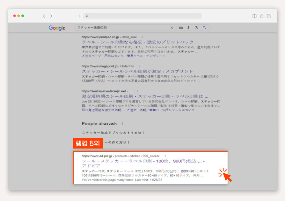Expand the question ending in の作り方は？
The image size is (285, 201).
click(151, 142)
